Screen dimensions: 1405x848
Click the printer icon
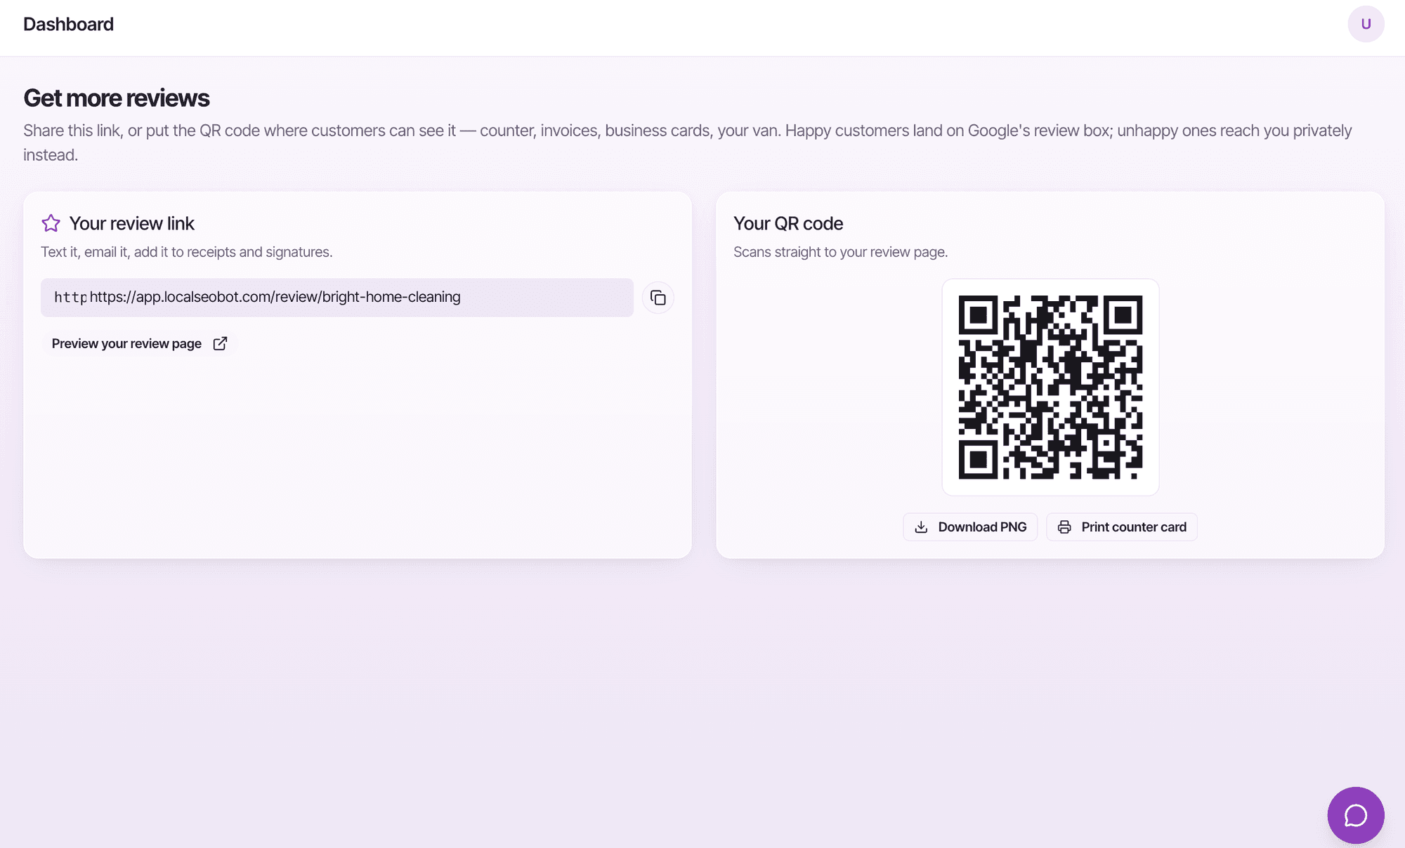(1064, 527)
